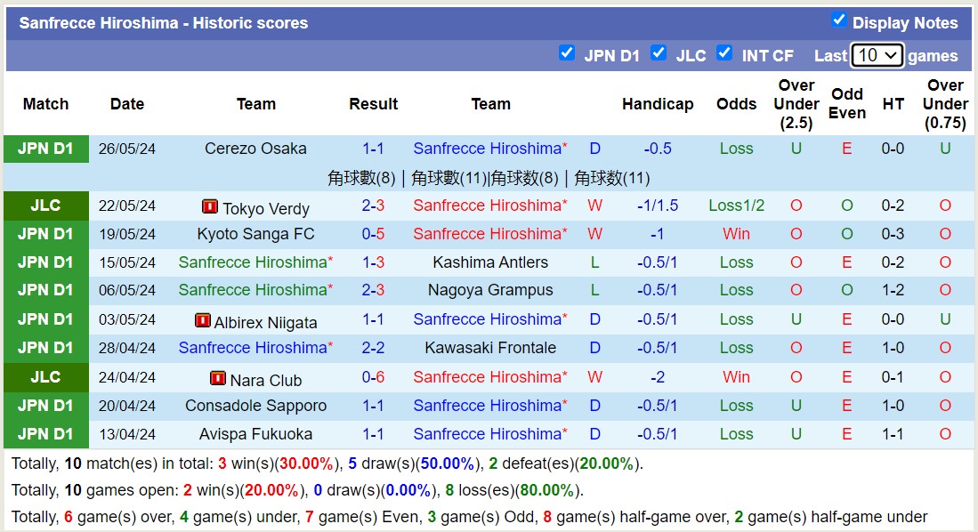Click the JPN D1 badge on the Kashima Antlers row

(x=45, y=262)
